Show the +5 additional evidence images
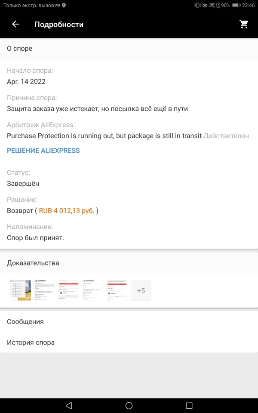258x413 pixels. [141, 290]
